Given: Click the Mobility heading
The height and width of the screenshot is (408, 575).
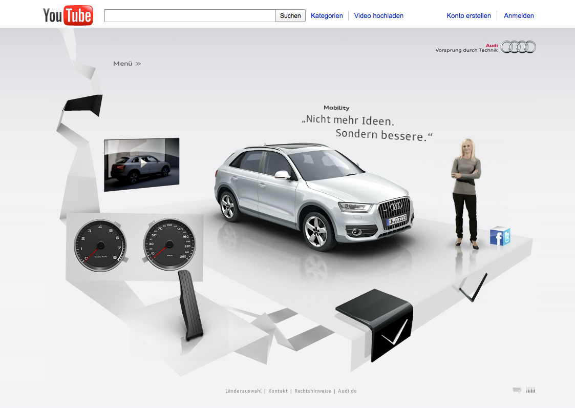Looking at the screenshot, I should coord(336,108).
